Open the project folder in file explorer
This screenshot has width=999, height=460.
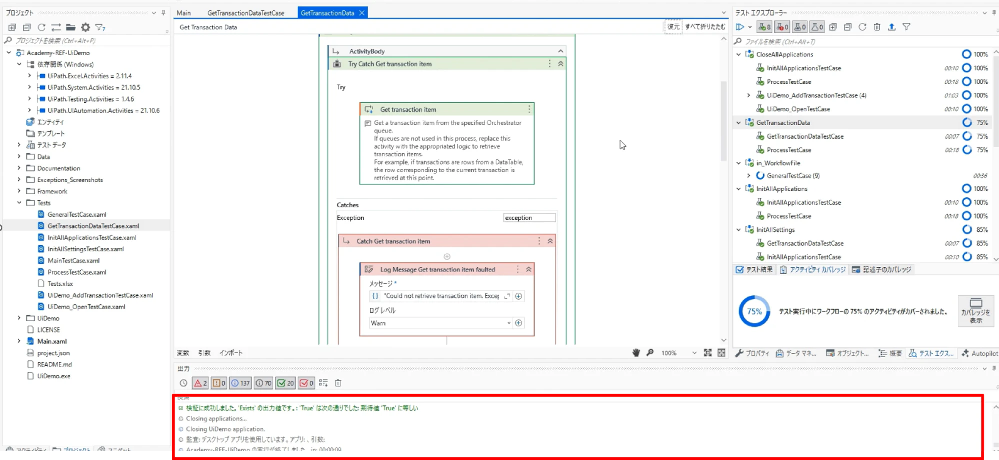[71, 27]
